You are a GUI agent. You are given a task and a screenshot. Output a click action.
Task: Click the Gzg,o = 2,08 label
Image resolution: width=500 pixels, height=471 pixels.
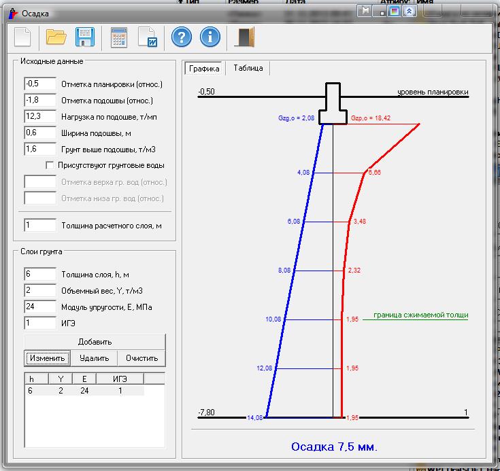click(296, 118)
